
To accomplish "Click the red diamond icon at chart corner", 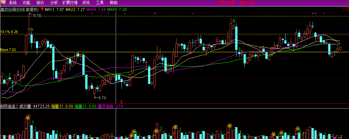I will coord(343,9).
